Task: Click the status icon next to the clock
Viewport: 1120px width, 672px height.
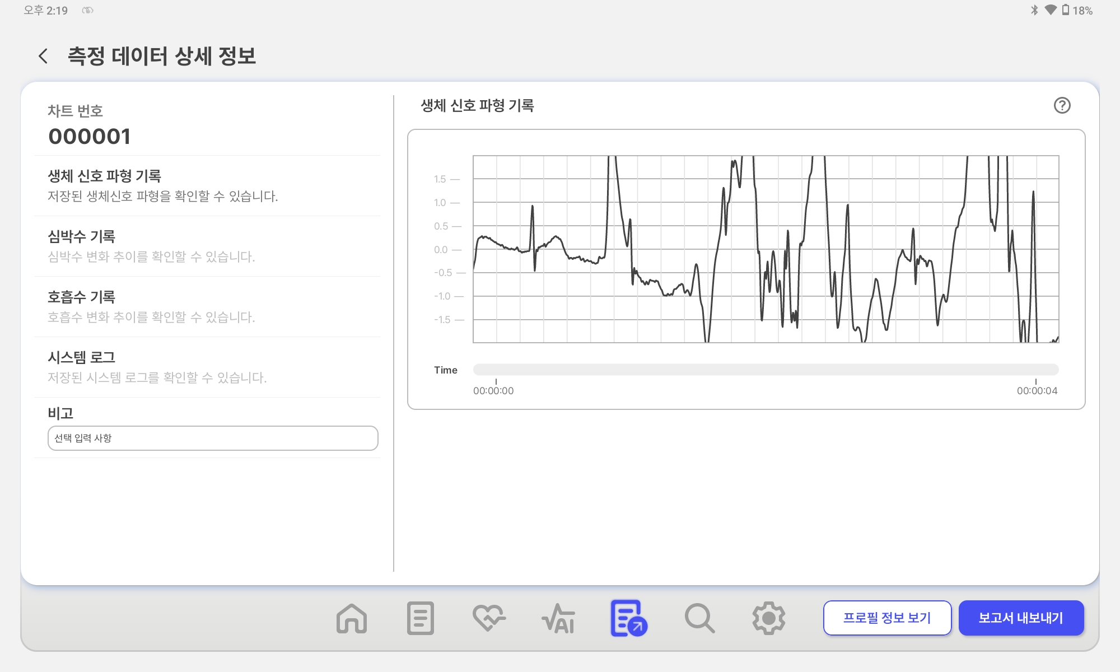Action: (87, 10)
